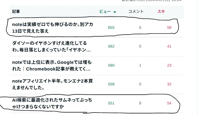The image size is (198, 115).
Task: Open the noteでは上位に表示、Googleでは埋もれた article
Action: click(52, 66)
